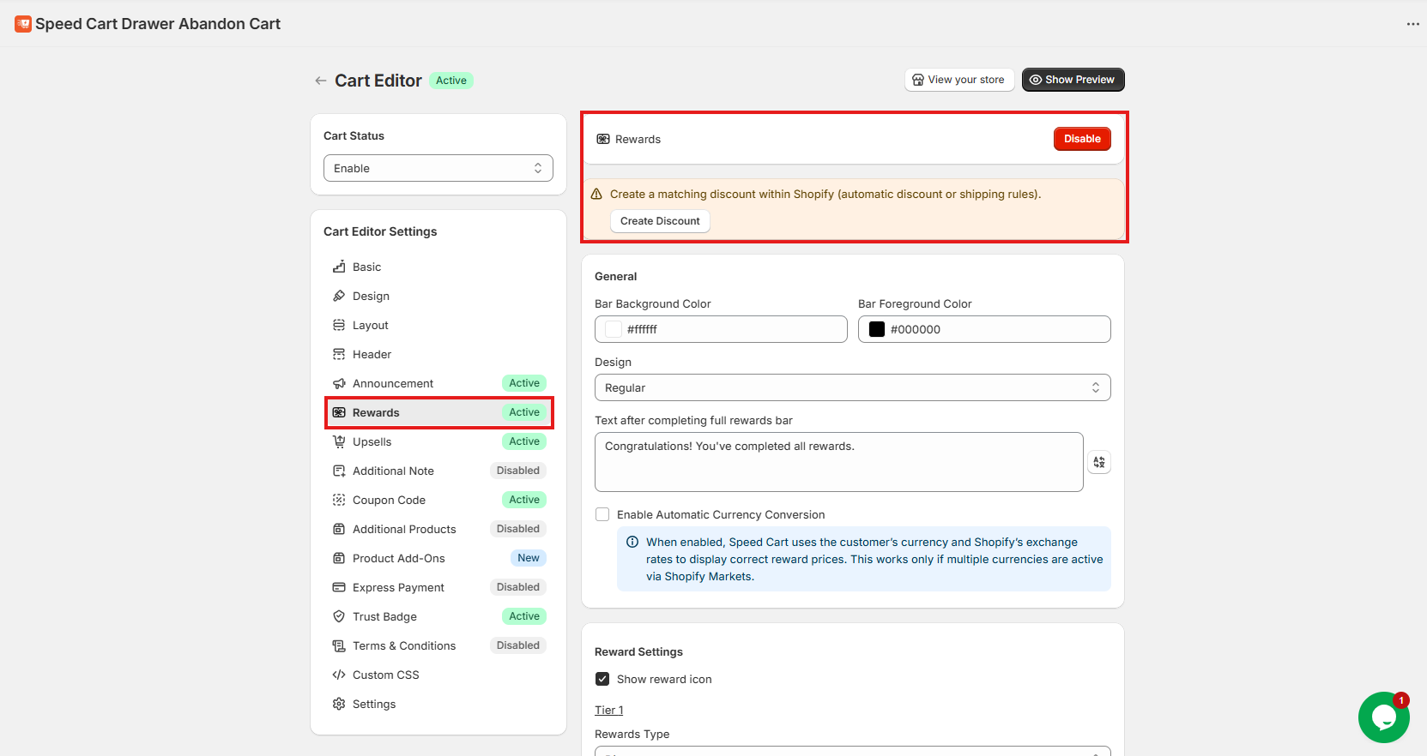Click the rewards completion text field
Screen dimensions: 1427x756
838,462
